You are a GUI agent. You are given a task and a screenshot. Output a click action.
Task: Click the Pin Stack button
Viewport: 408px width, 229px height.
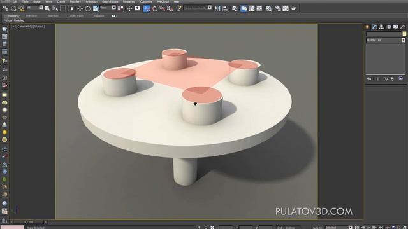[369, 79]
